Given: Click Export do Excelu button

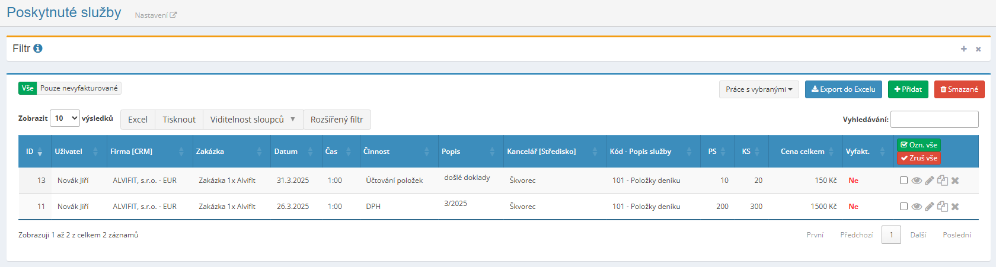Looking at the screenshot, I should pos(843,89).
